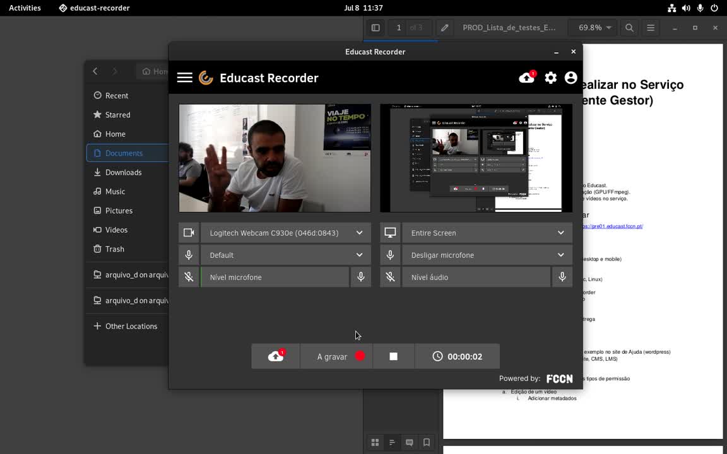Switch to annotations view in viewer sidebar
The height and width of the screenshot is (454, 727).
coord(410,443)
